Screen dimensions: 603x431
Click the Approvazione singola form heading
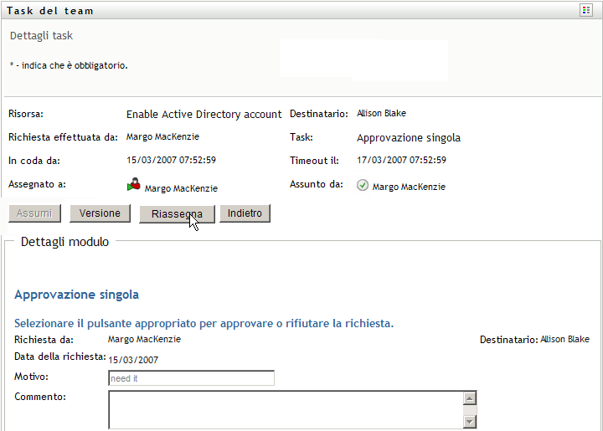77,295
